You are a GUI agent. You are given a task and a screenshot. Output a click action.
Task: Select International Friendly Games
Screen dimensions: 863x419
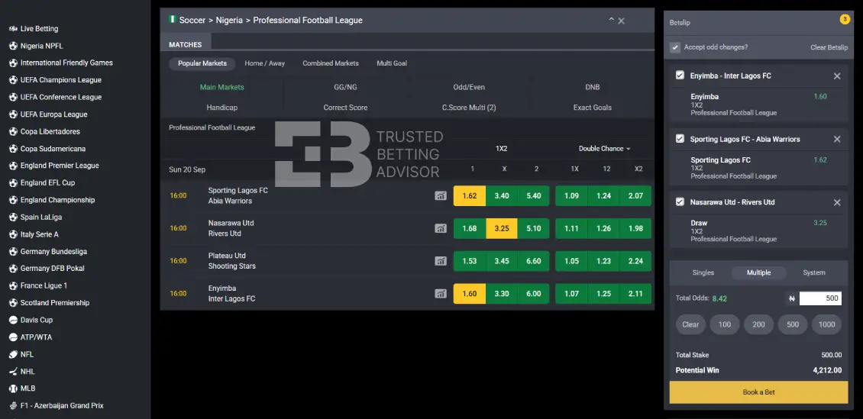[x=61, y=63]
